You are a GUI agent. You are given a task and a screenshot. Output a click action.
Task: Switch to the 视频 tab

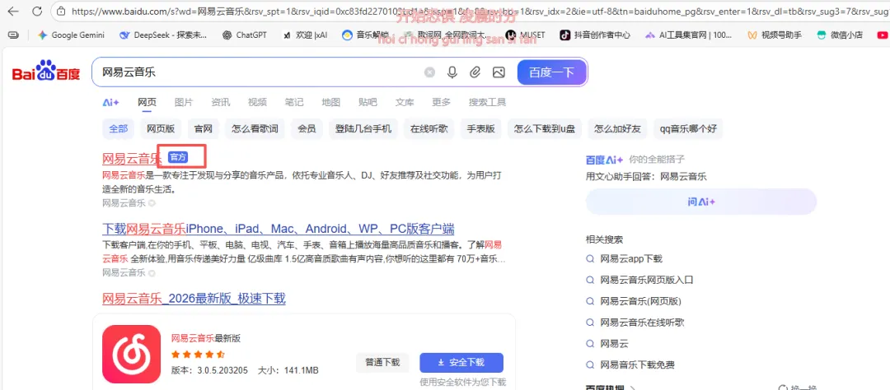257,103
